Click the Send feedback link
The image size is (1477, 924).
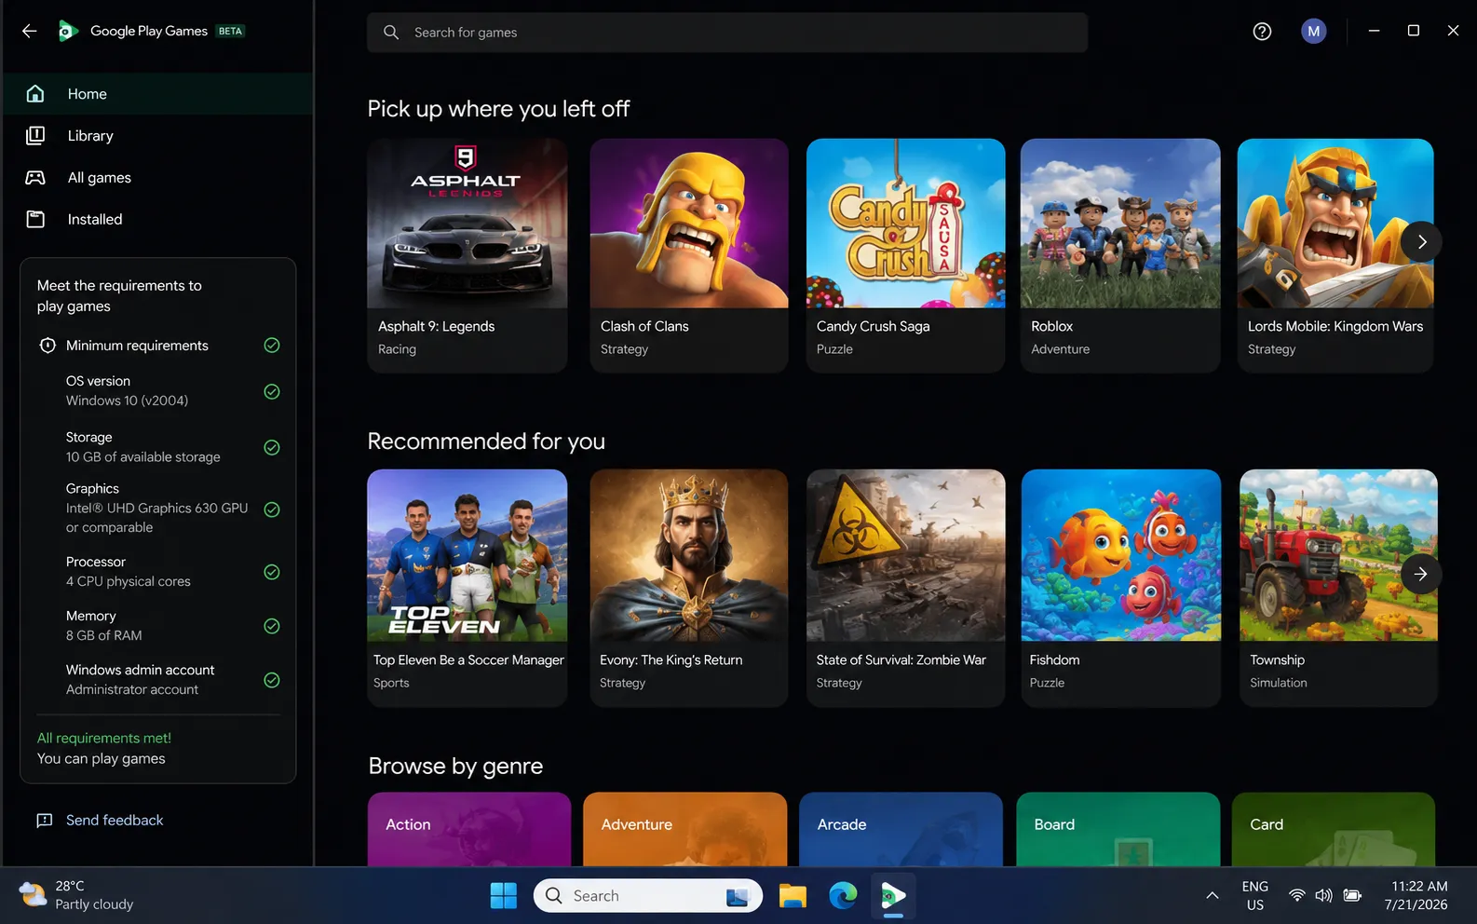pyautogui.click(x=115, y=821)
